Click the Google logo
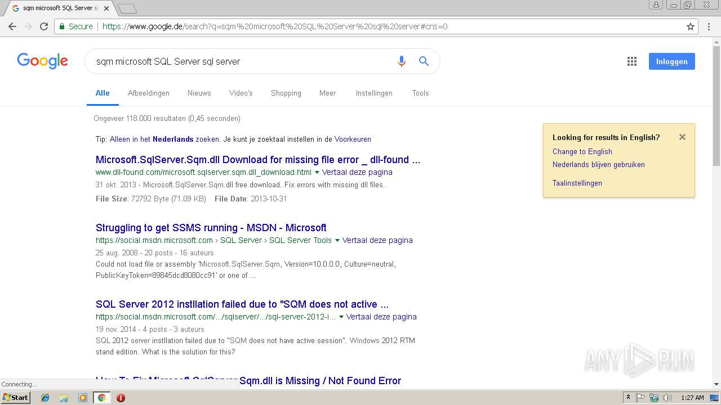Viewport: 721px width, 405px height. pos(42,61)
